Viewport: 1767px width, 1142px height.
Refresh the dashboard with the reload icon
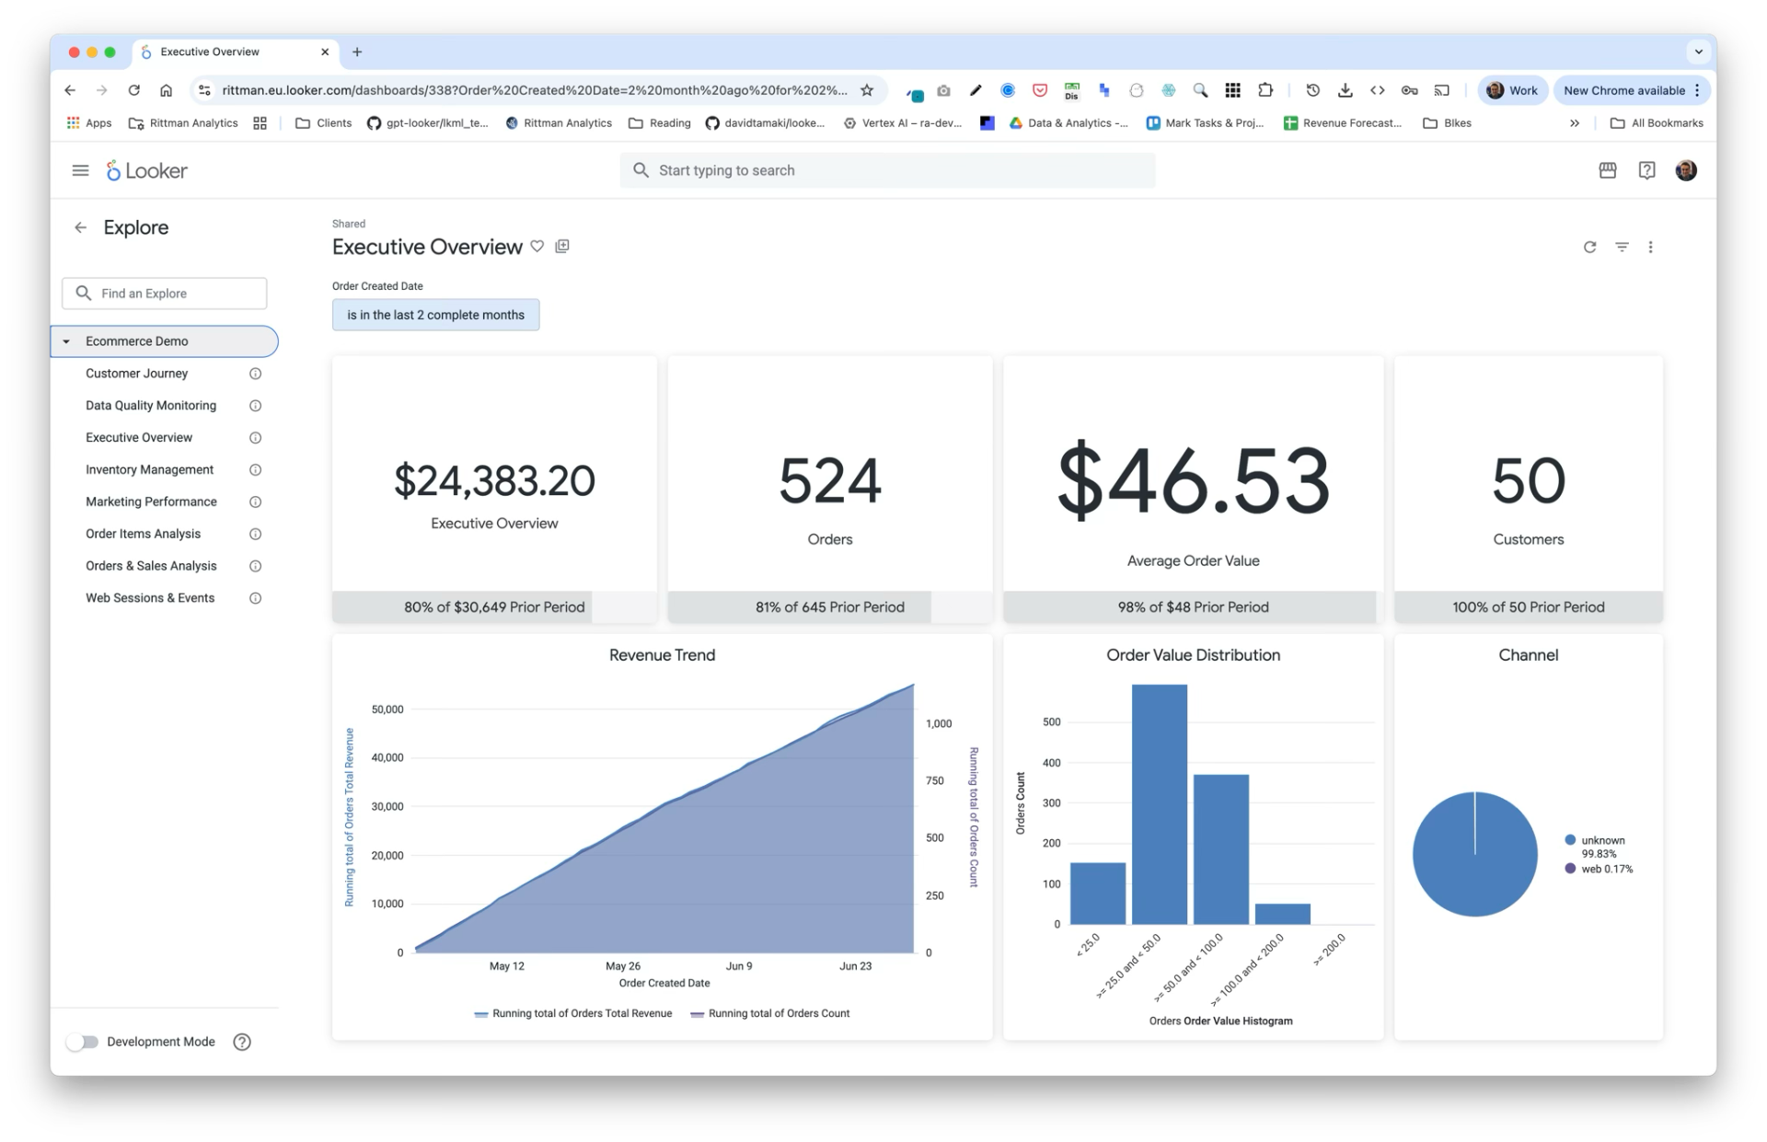click(1589, 247)
